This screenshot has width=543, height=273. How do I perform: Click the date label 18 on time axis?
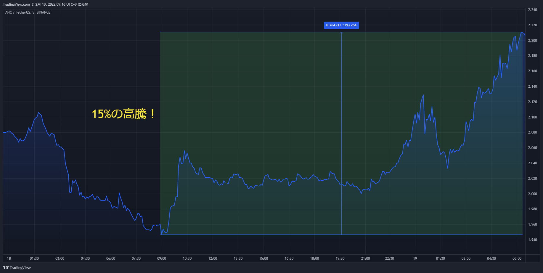coord(9,258)
